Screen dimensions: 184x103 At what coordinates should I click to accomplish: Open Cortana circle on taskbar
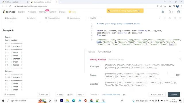click(50, 100)
